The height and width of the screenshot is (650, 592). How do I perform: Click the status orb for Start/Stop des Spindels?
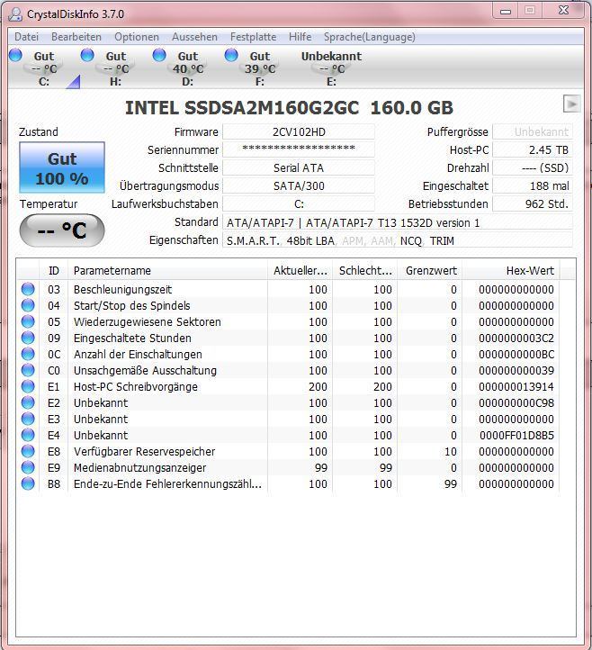pos(28,305)
